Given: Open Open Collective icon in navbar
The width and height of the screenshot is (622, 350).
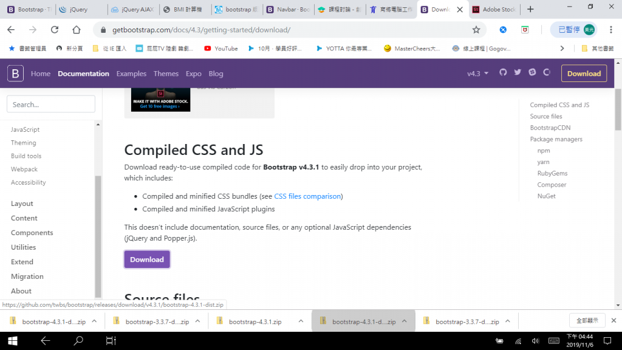Looking at the screenshot, I should (547, 73).
